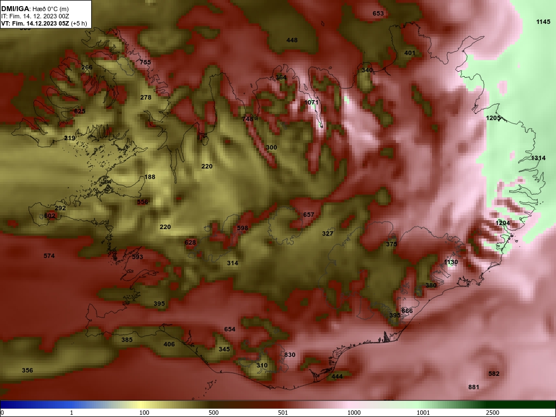556x417 pixels.
Task: Select the 881 map value
Action: point(474,387)
